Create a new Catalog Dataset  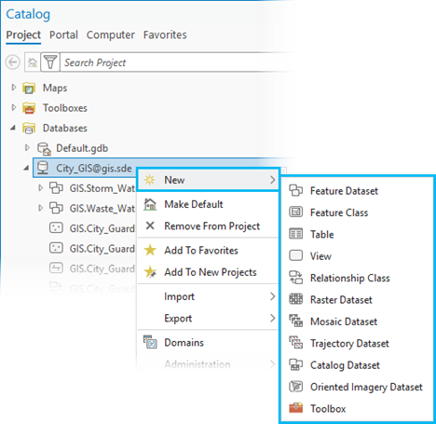click(357, 364)
